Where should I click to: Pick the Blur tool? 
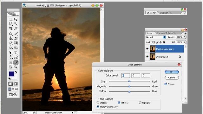(10, 47)
